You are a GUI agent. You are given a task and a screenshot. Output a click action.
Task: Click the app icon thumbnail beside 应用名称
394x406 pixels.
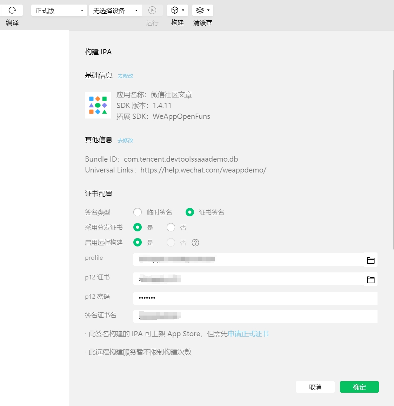click(98, 105)
